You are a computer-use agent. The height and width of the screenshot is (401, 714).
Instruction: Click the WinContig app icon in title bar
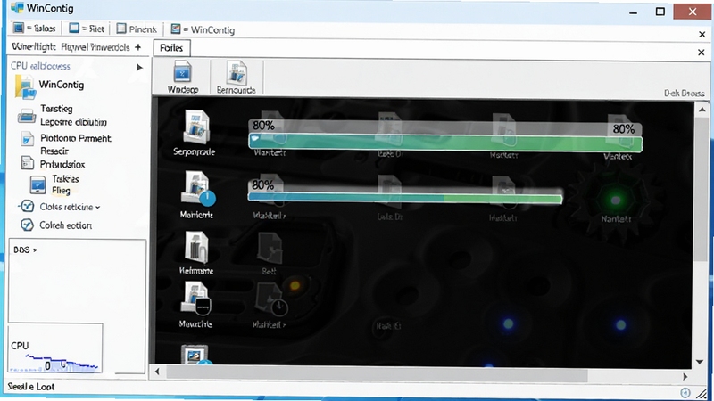pyautogui.click(x=17, y=8)
